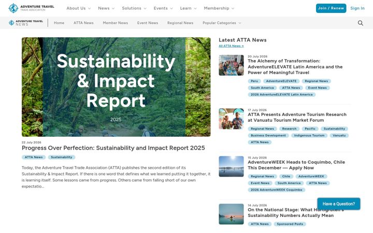Click the 2026 AdventureWEEK Coquimbo tag
The width and height of the screenshot is (373, 233).
point(277,190)
